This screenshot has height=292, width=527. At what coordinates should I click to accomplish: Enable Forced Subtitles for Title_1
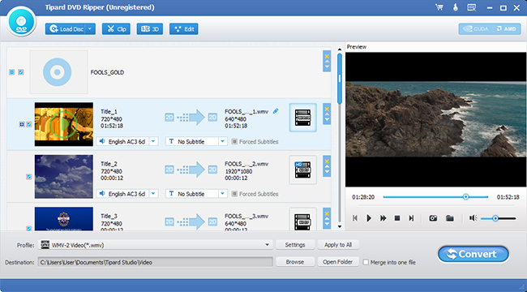pos(234,142)
